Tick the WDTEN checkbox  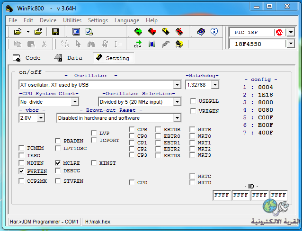pyautogui.click(x=21, y=163)
